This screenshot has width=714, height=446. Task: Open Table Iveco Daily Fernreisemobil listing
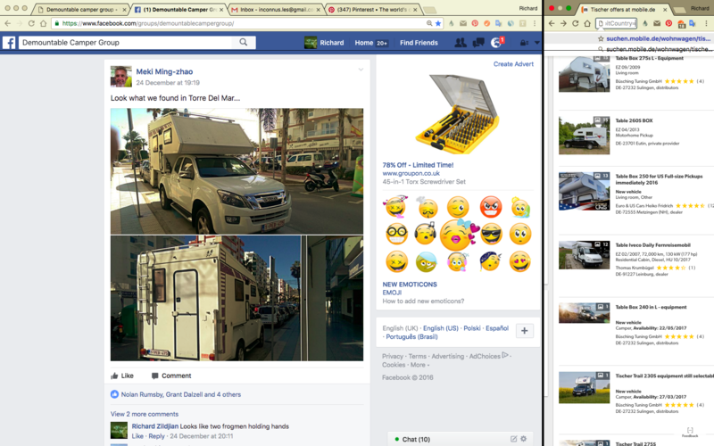pyautogui.click(x=652, y=244)
